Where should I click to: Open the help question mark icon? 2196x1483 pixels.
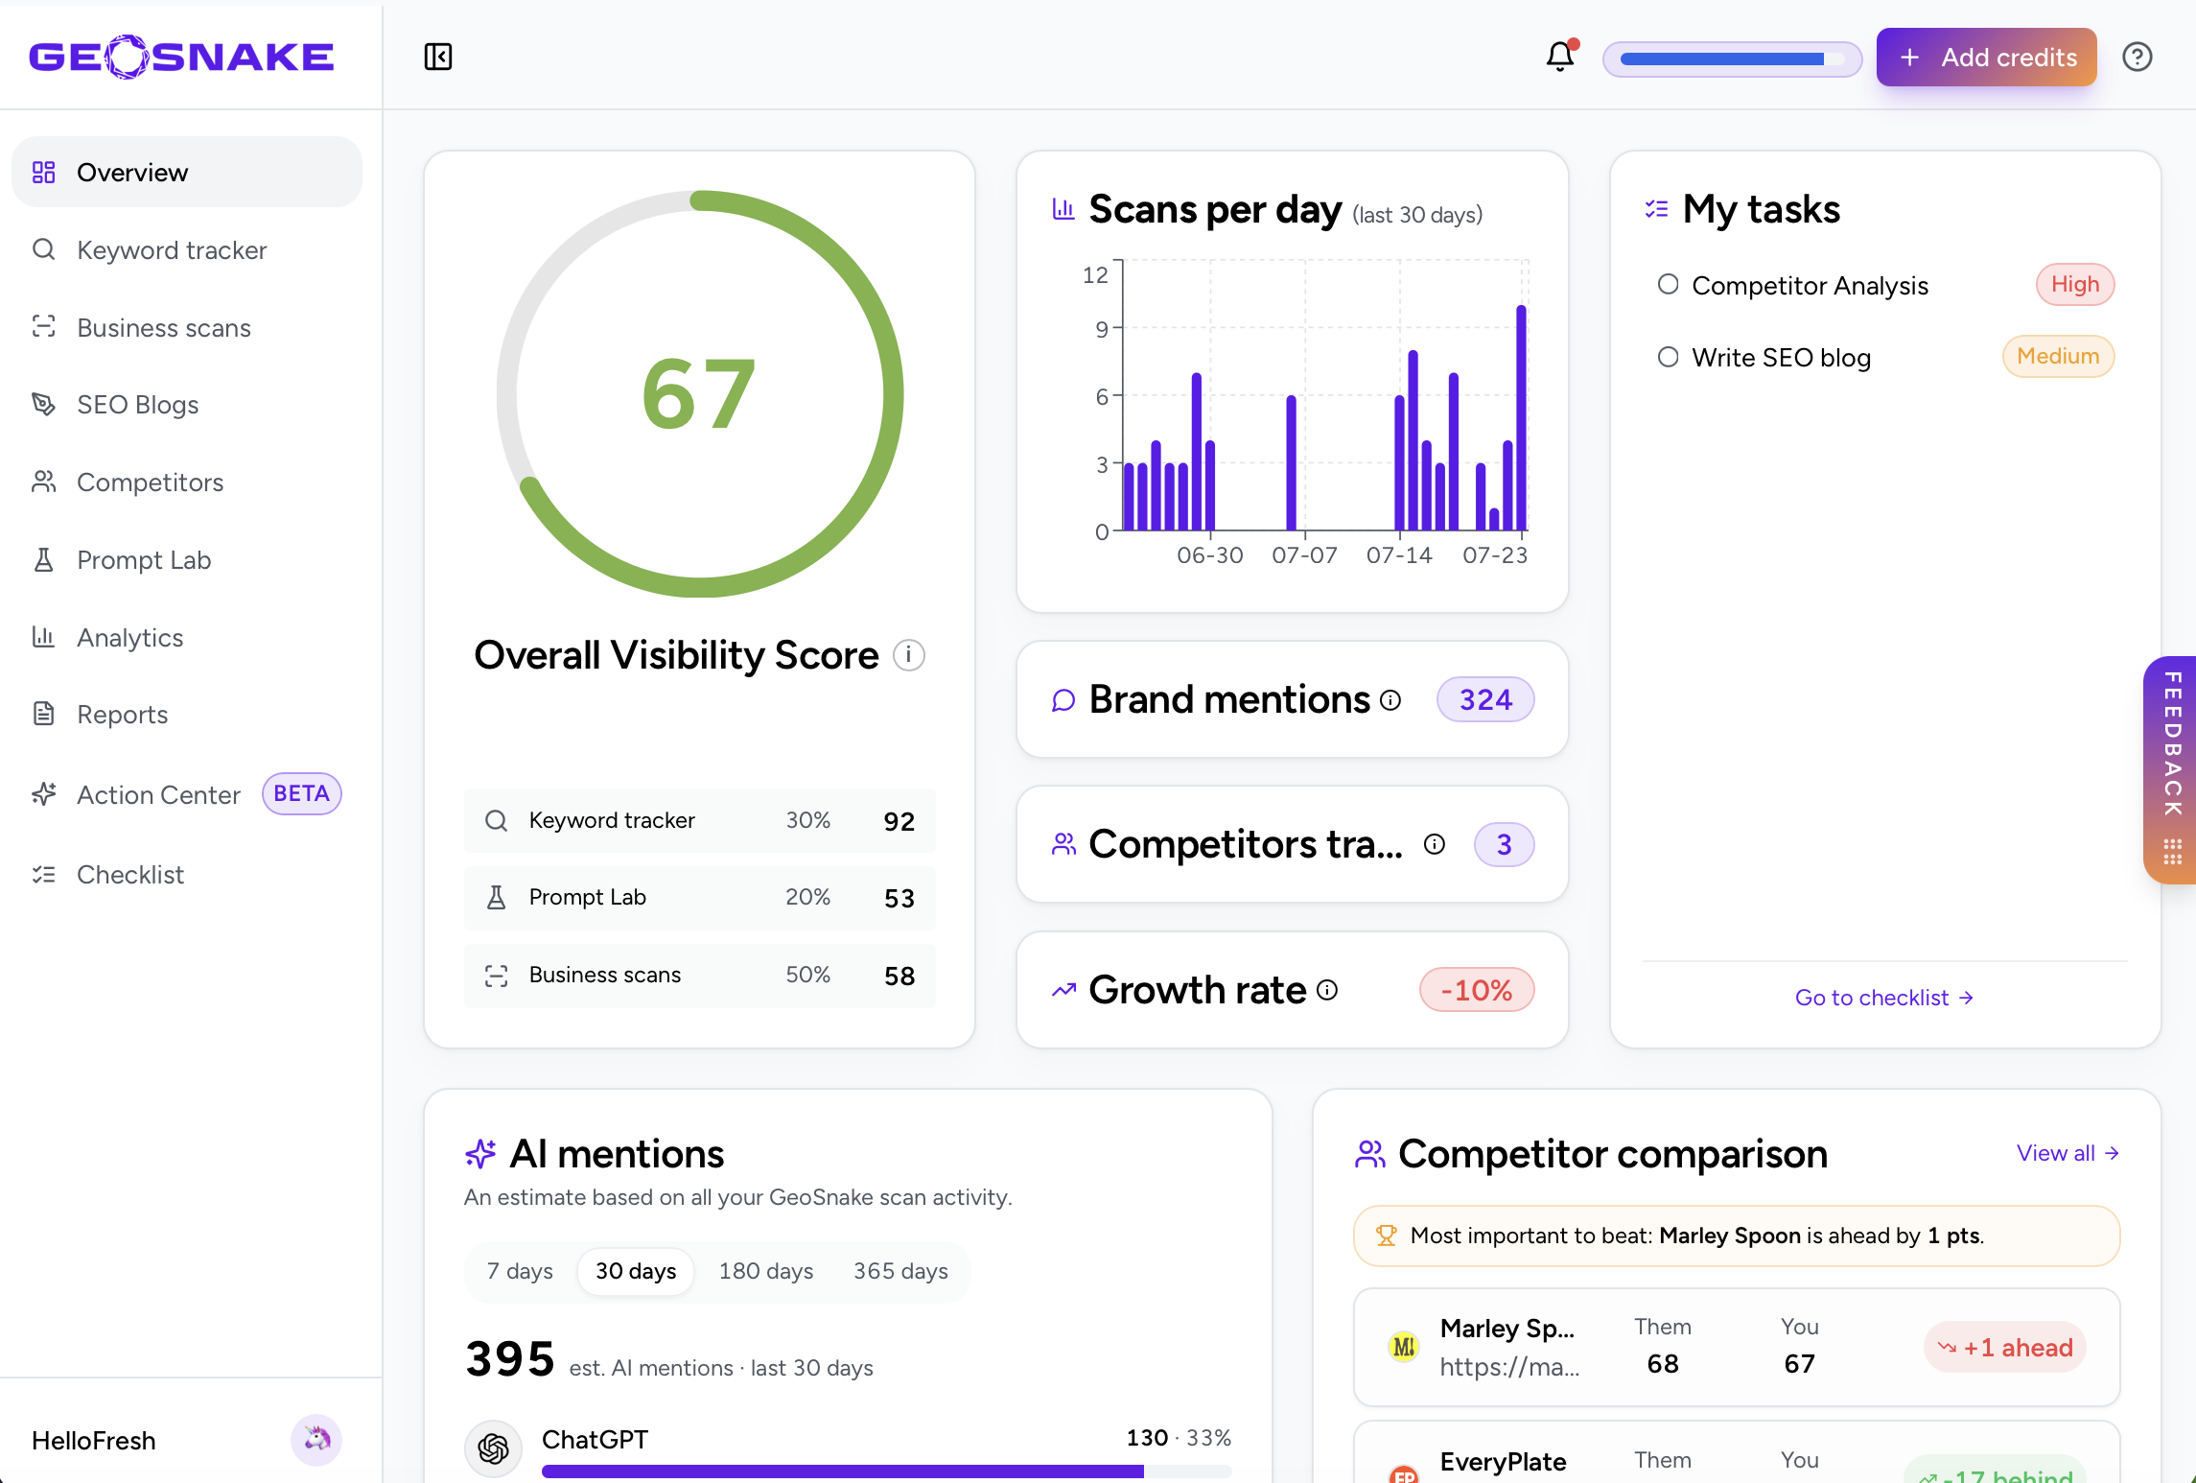(x=2138, y=57)
